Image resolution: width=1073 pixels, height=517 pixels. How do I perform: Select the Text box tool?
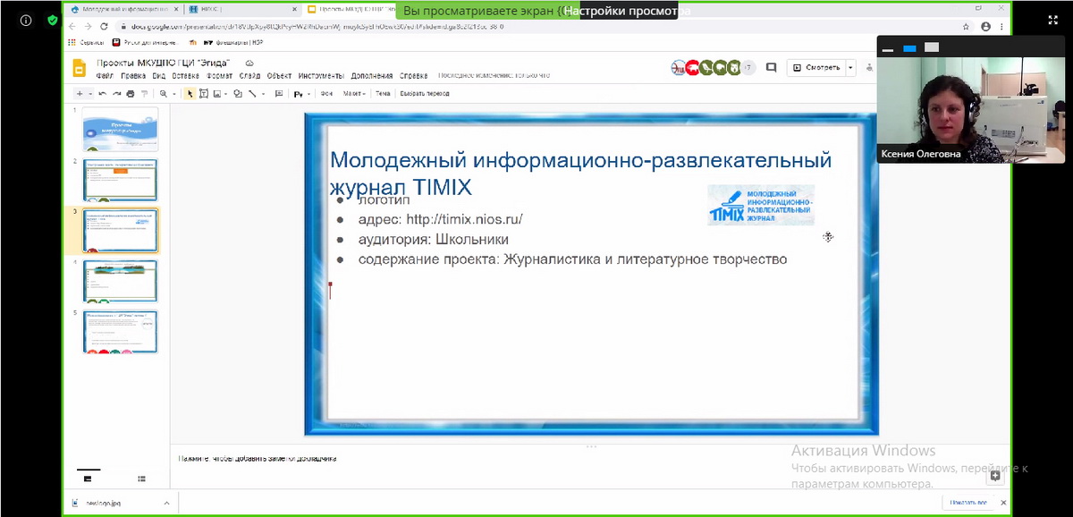[204, 94]
